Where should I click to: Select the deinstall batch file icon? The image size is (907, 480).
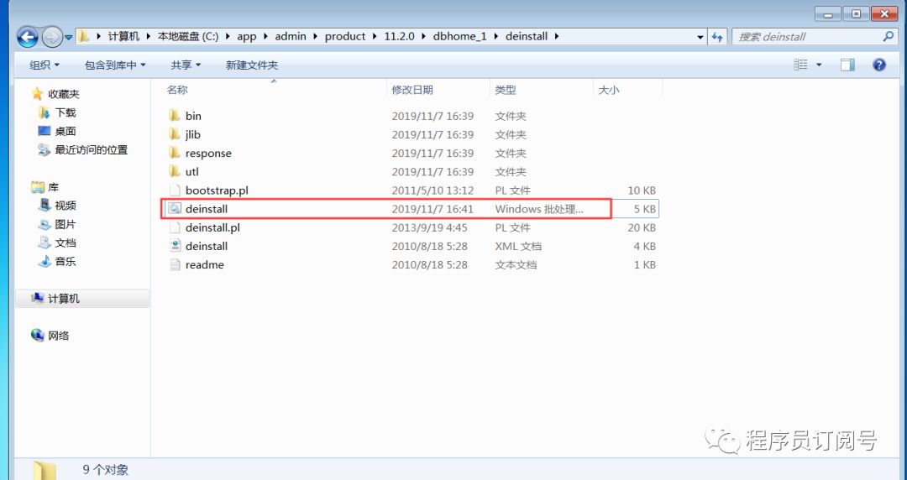point(175,209)
